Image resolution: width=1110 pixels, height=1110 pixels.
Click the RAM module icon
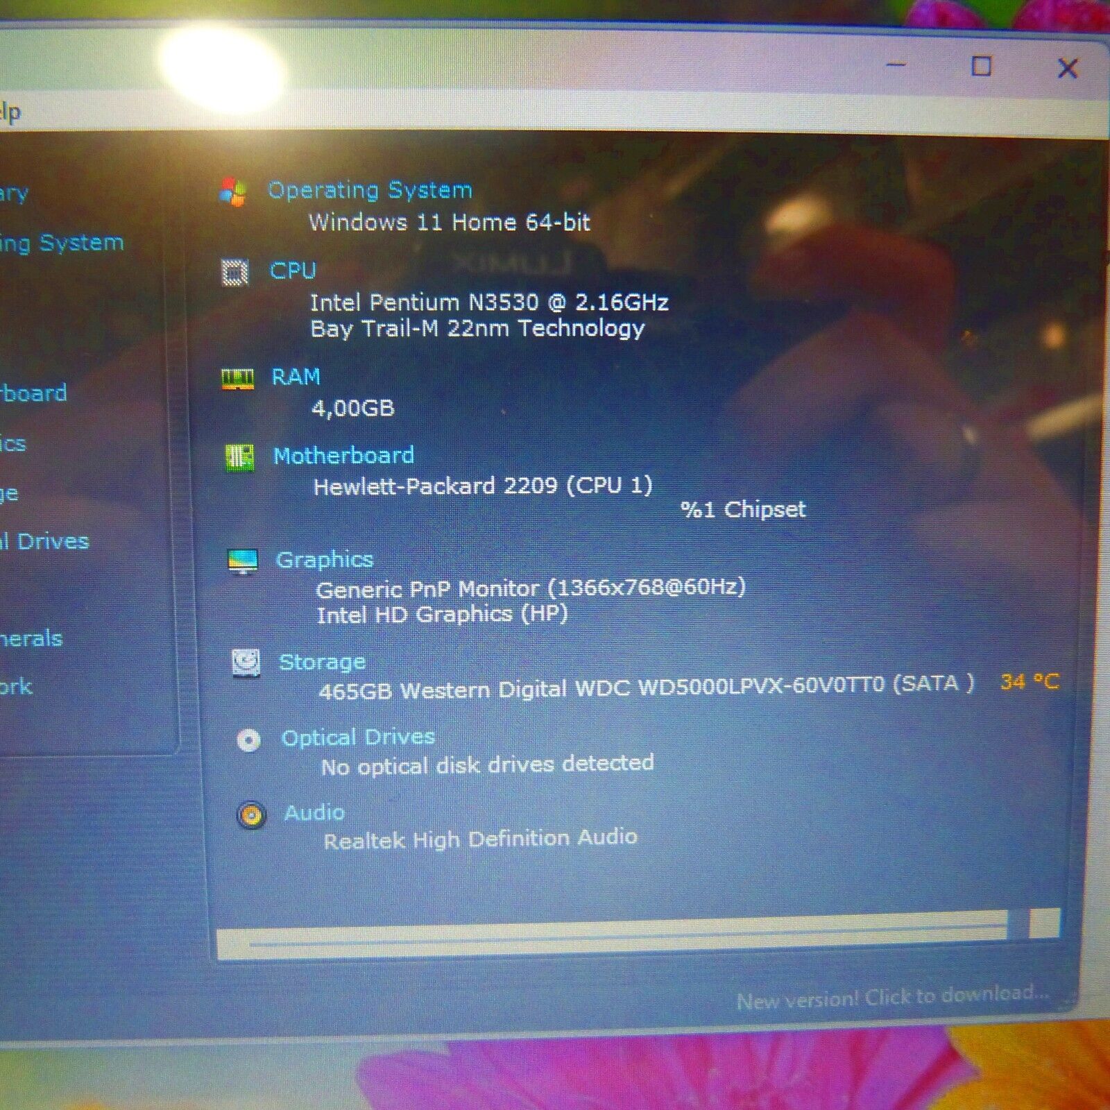click(237, 379)
